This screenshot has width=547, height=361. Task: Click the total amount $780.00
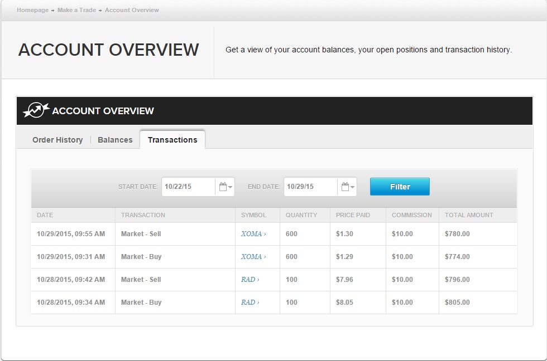[457, 234]
